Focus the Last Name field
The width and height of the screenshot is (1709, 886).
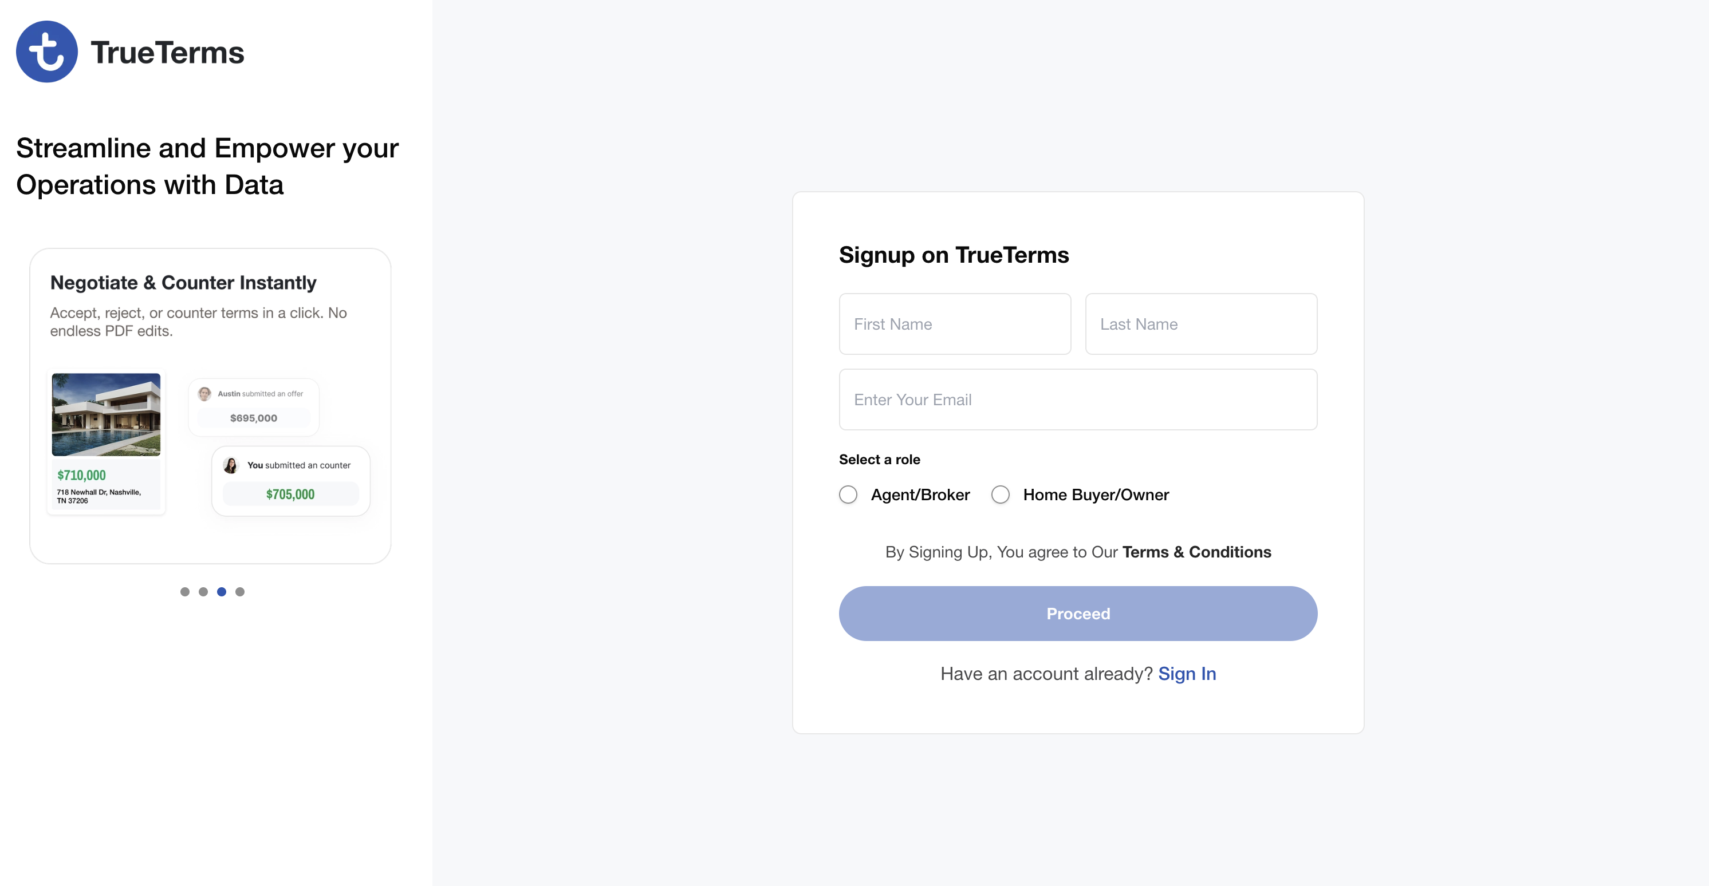(1201, 325)
